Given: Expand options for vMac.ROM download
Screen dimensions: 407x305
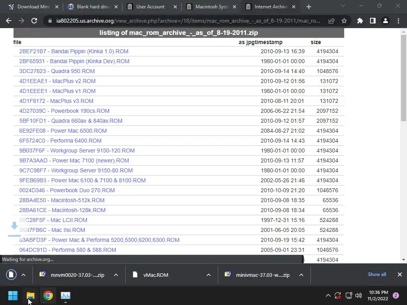Looking at the screenshot, I should pyautogui.click(x=208, y=275).
